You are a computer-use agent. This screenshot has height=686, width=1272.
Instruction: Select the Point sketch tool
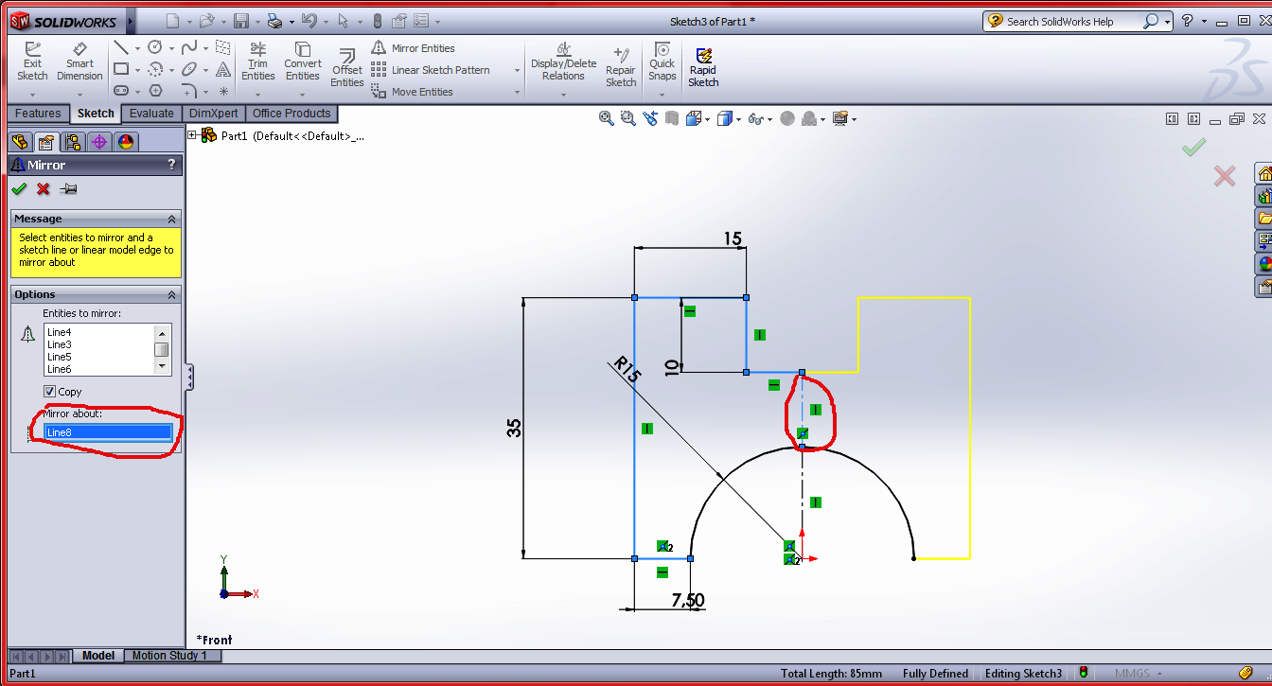(x=223, y=91)
